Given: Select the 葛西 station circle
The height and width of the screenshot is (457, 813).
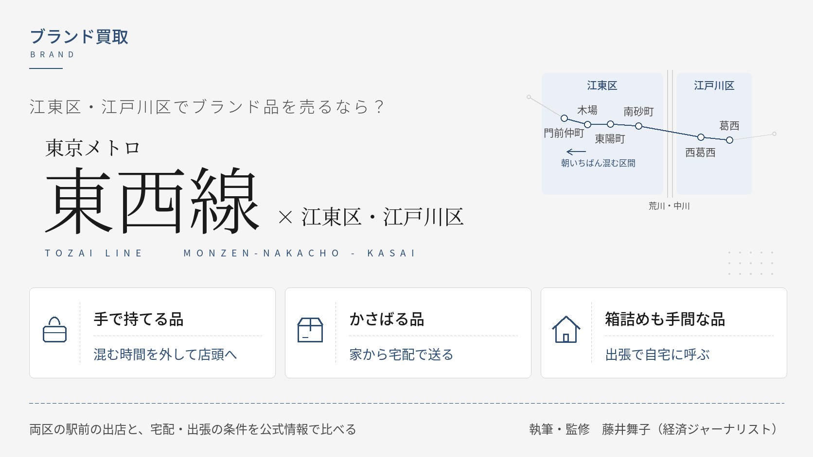Looking at the screenshot, I should click(729, 140).
